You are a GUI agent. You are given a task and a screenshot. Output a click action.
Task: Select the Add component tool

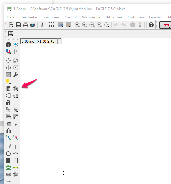16,89
